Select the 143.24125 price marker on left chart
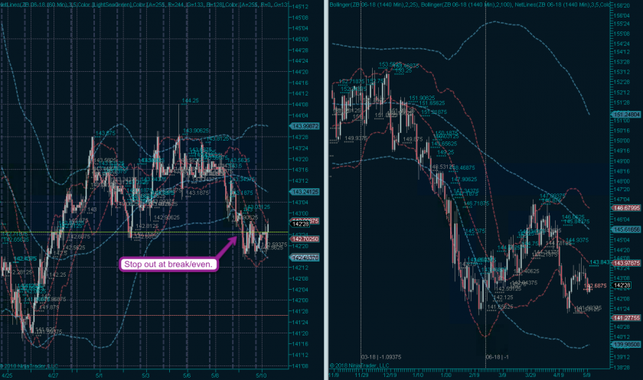643x380 pixels. tap(305, 192)
